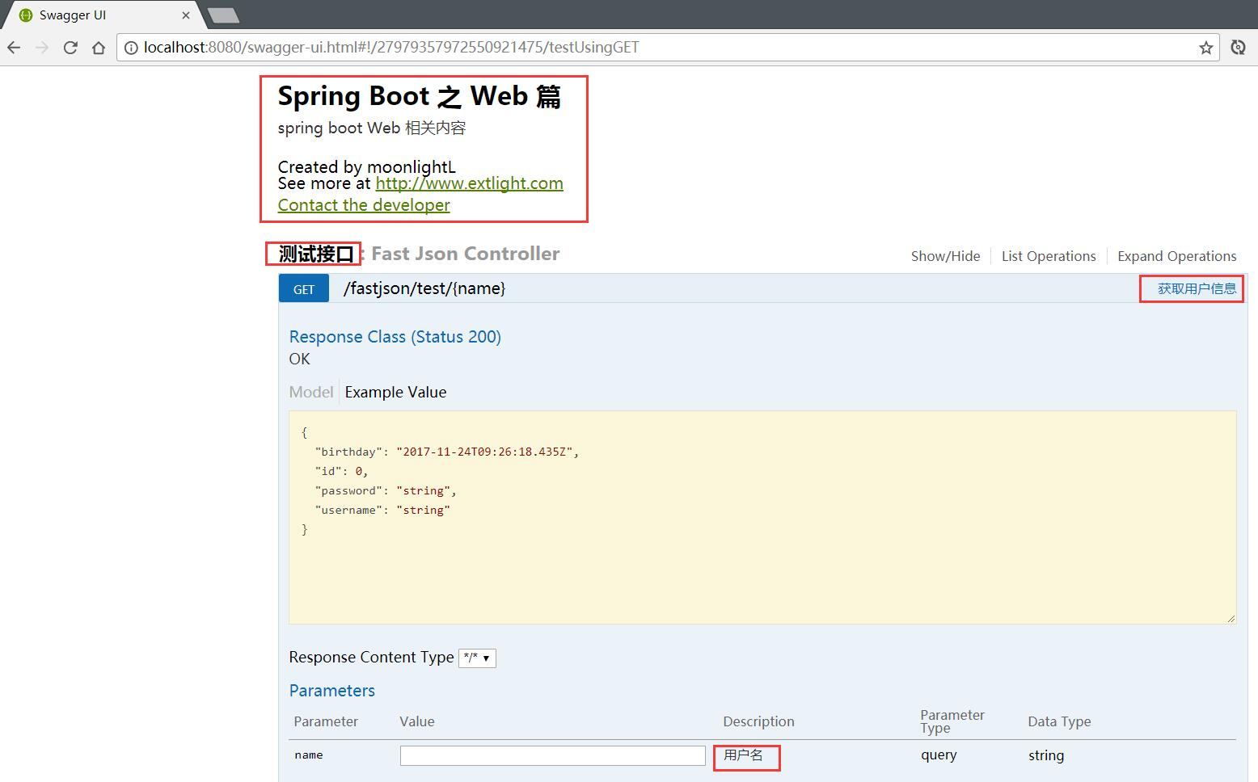Click Expand Operations link
The image size is (1258, 782).
click(x=1176, y=256)
